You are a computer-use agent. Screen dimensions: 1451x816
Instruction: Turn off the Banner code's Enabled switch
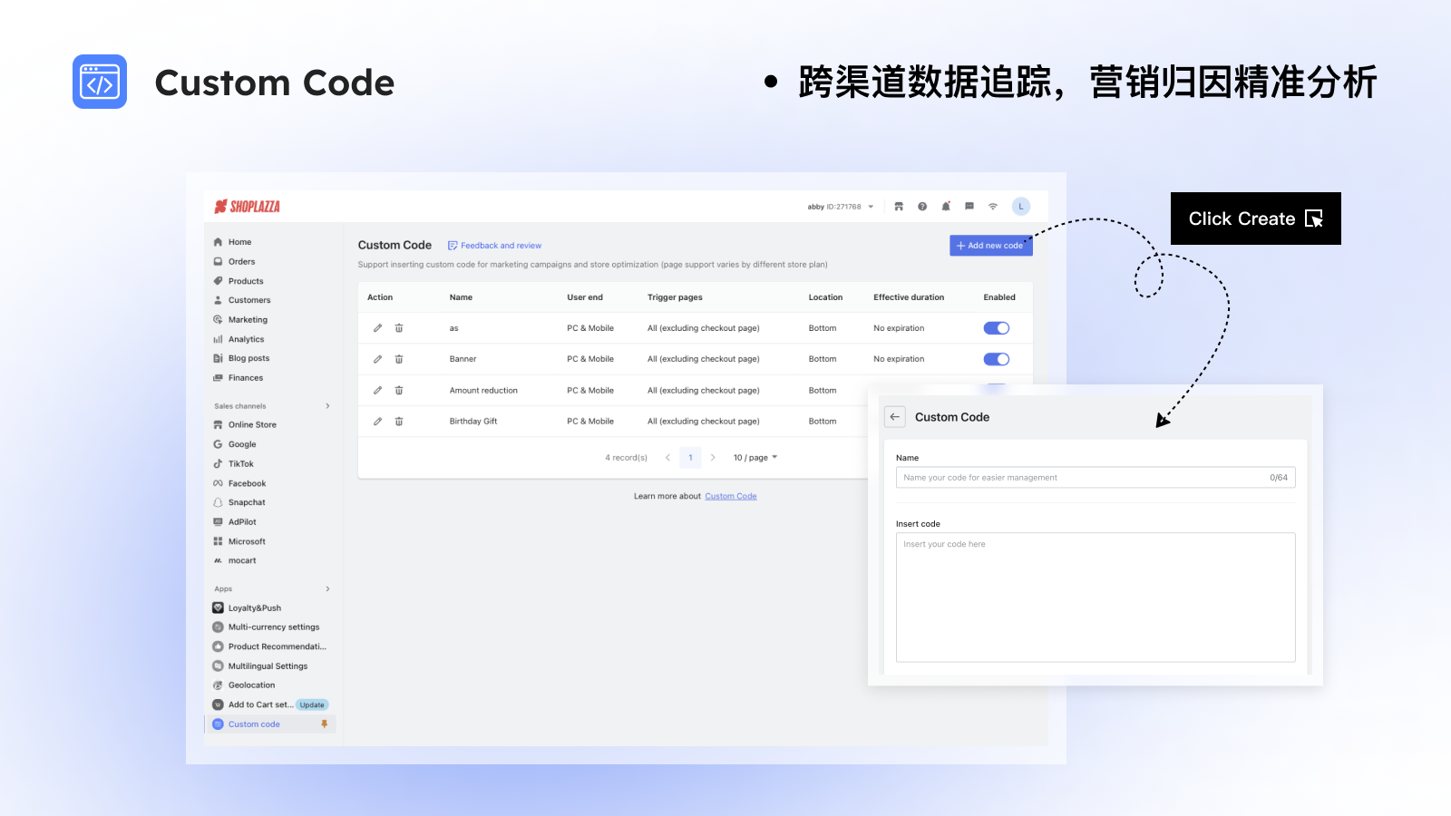tap(996, 358)
